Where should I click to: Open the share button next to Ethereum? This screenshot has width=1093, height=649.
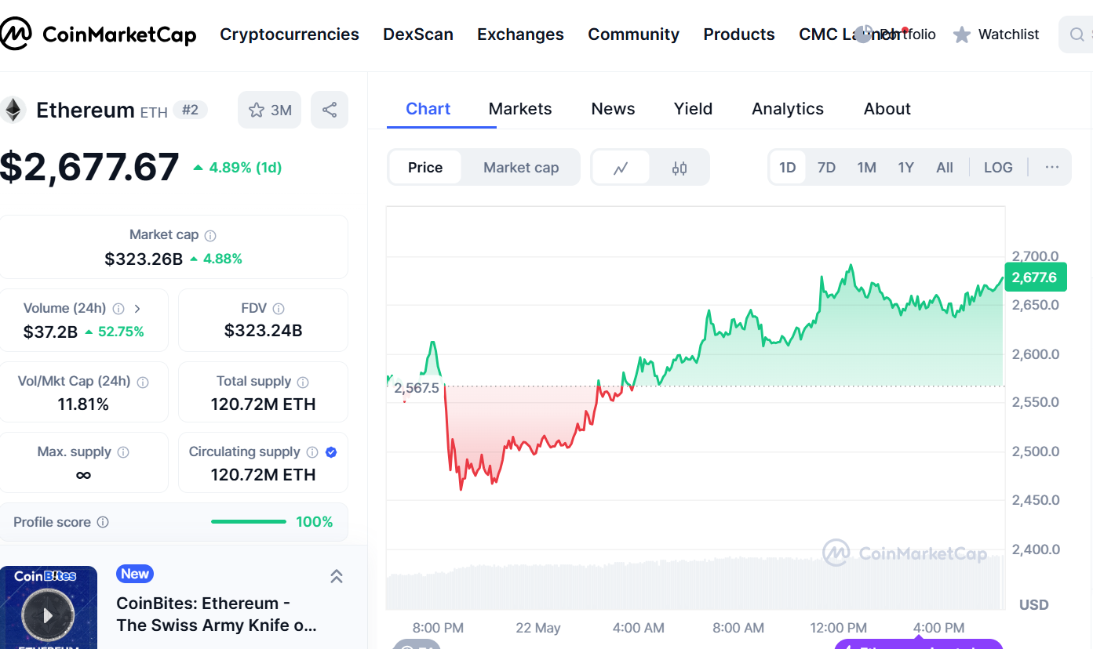330,110
